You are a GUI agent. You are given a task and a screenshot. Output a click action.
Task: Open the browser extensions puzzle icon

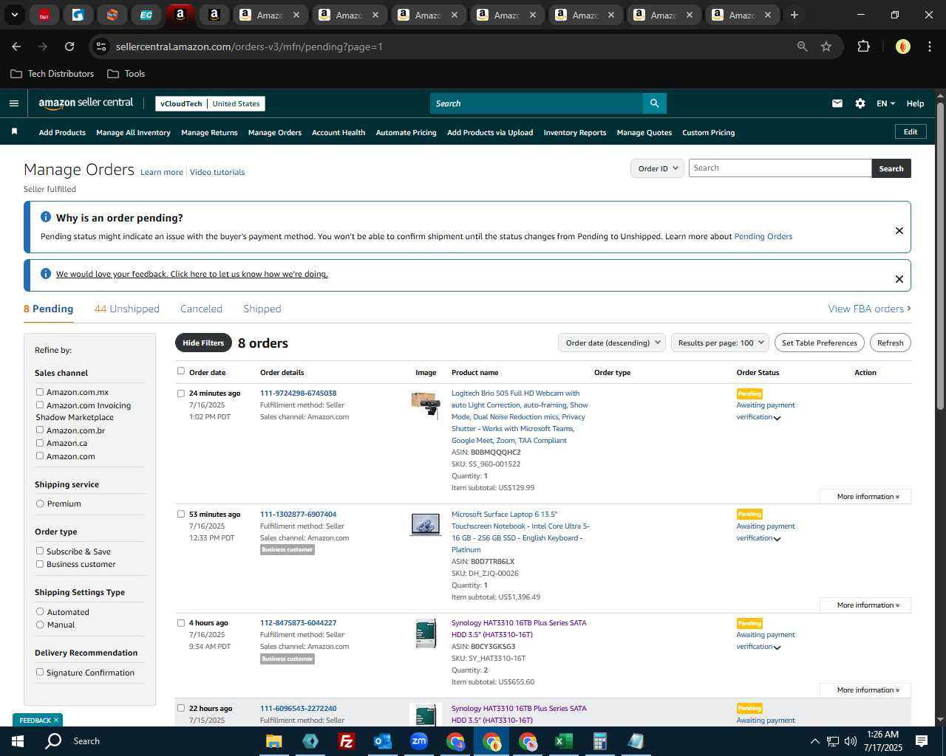863,47
